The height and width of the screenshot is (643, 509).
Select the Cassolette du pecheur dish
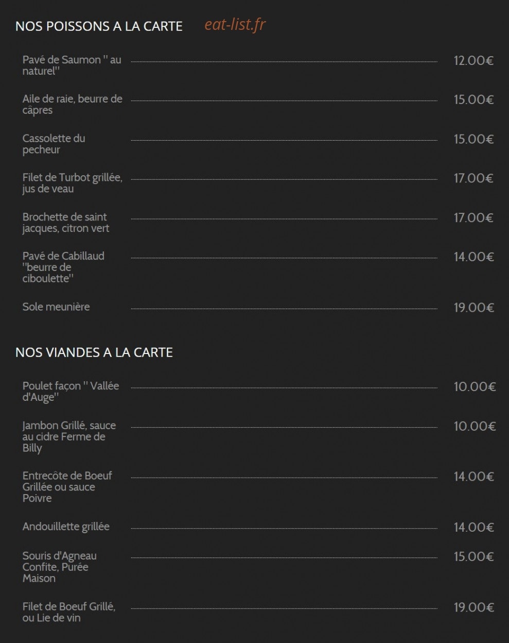click(54, 144)
